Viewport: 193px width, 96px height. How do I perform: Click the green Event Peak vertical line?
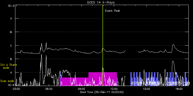click(103, 45)
